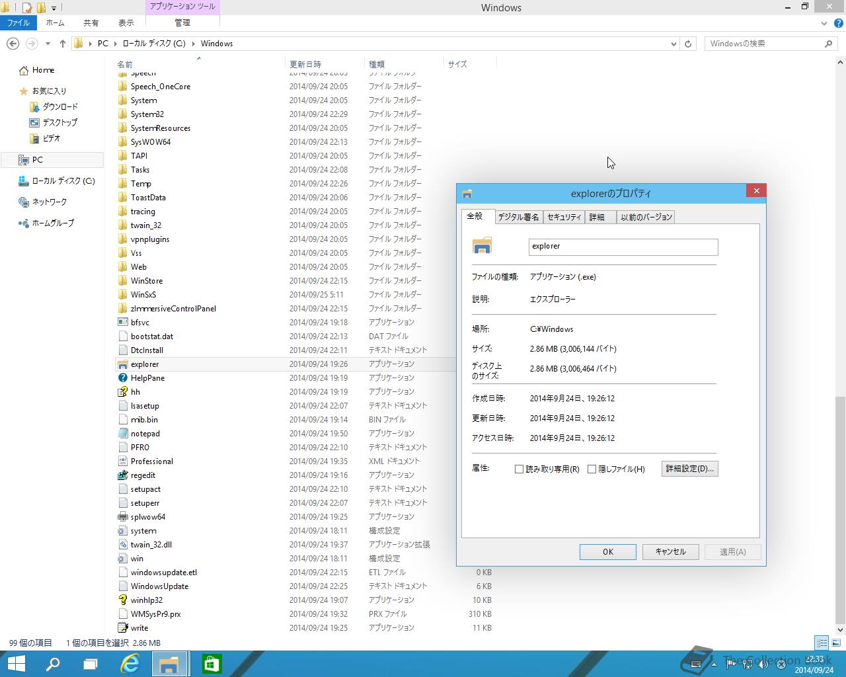The image size is (846, 677).
Task: Select the regedit application icon
Action: pyautogui.click(x=122, y=475)
